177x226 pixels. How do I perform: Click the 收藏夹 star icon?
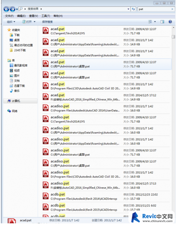[9, 30]
